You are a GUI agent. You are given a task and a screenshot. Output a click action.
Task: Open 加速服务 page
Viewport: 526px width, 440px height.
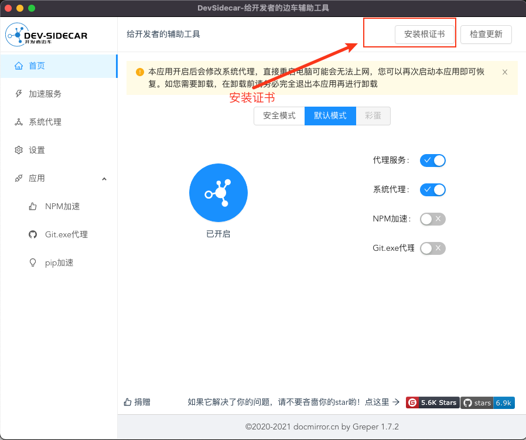[59, 94]
